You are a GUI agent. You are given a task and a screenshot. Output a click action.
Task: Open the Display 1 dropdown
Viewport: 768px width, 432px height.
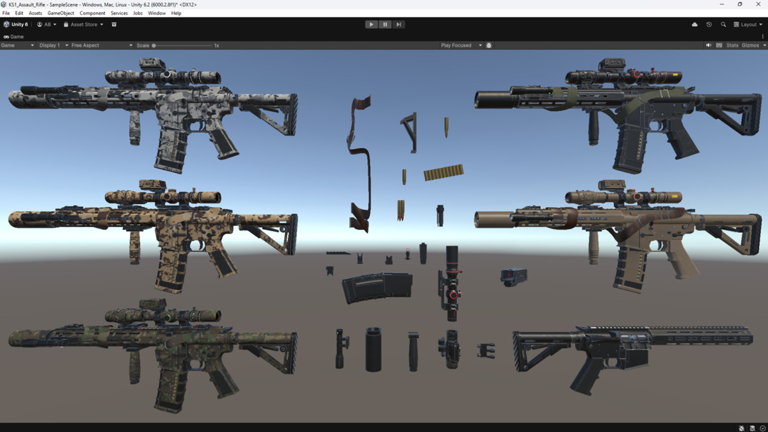(50, 45)
